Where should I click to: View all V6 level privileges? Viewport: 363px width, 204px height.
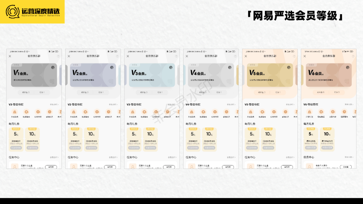[x=349, y=104]
